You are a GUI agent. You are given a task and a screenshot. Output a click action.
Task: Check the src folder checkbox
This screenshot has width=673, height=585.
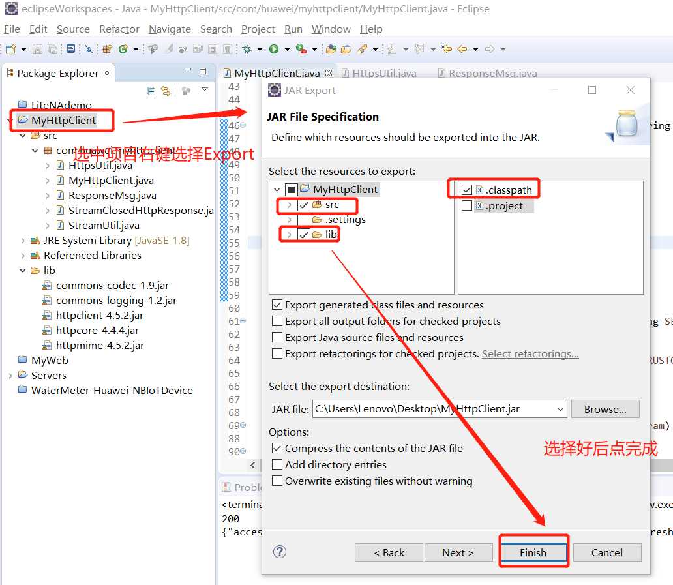[x=303, y=205]
